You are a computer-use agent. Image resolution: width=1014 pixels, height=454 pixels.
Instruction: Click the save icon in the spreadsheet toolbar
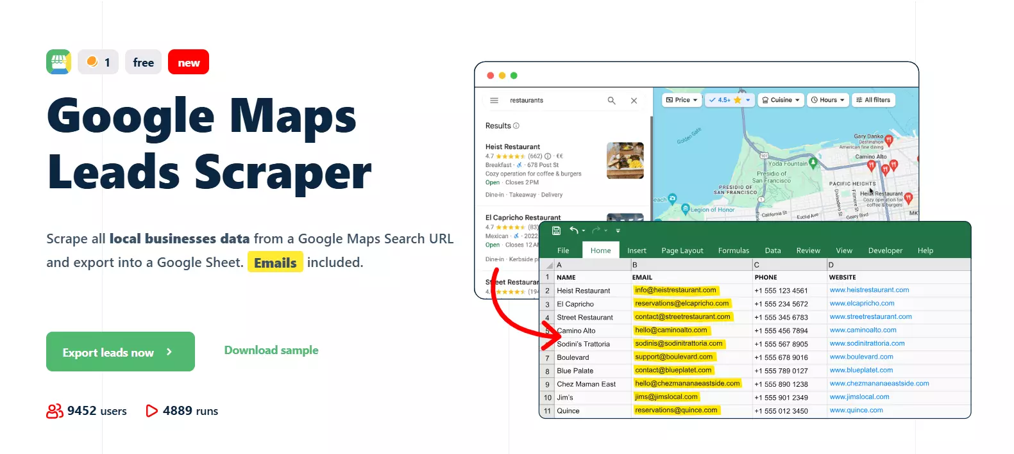click(x=556, y=231)
